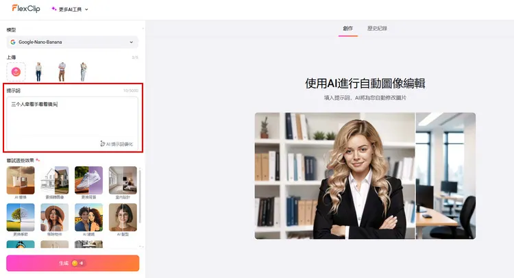Choose the 室內設計 effect

123,181
